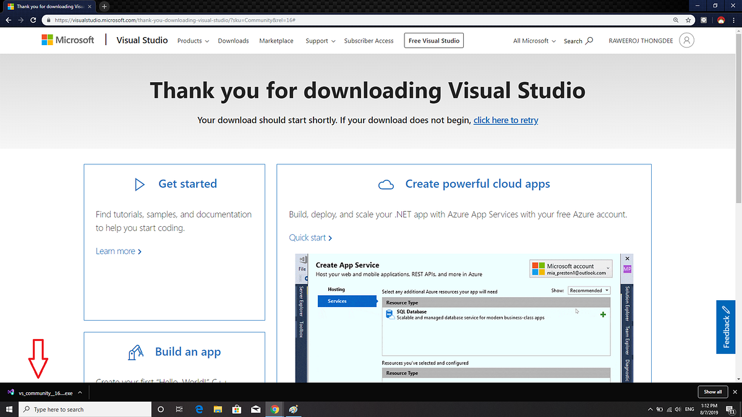Click Show all downloads button
The width and height of the screenshot is (742, 417).
pyautogui.click(x=712, y=392)
